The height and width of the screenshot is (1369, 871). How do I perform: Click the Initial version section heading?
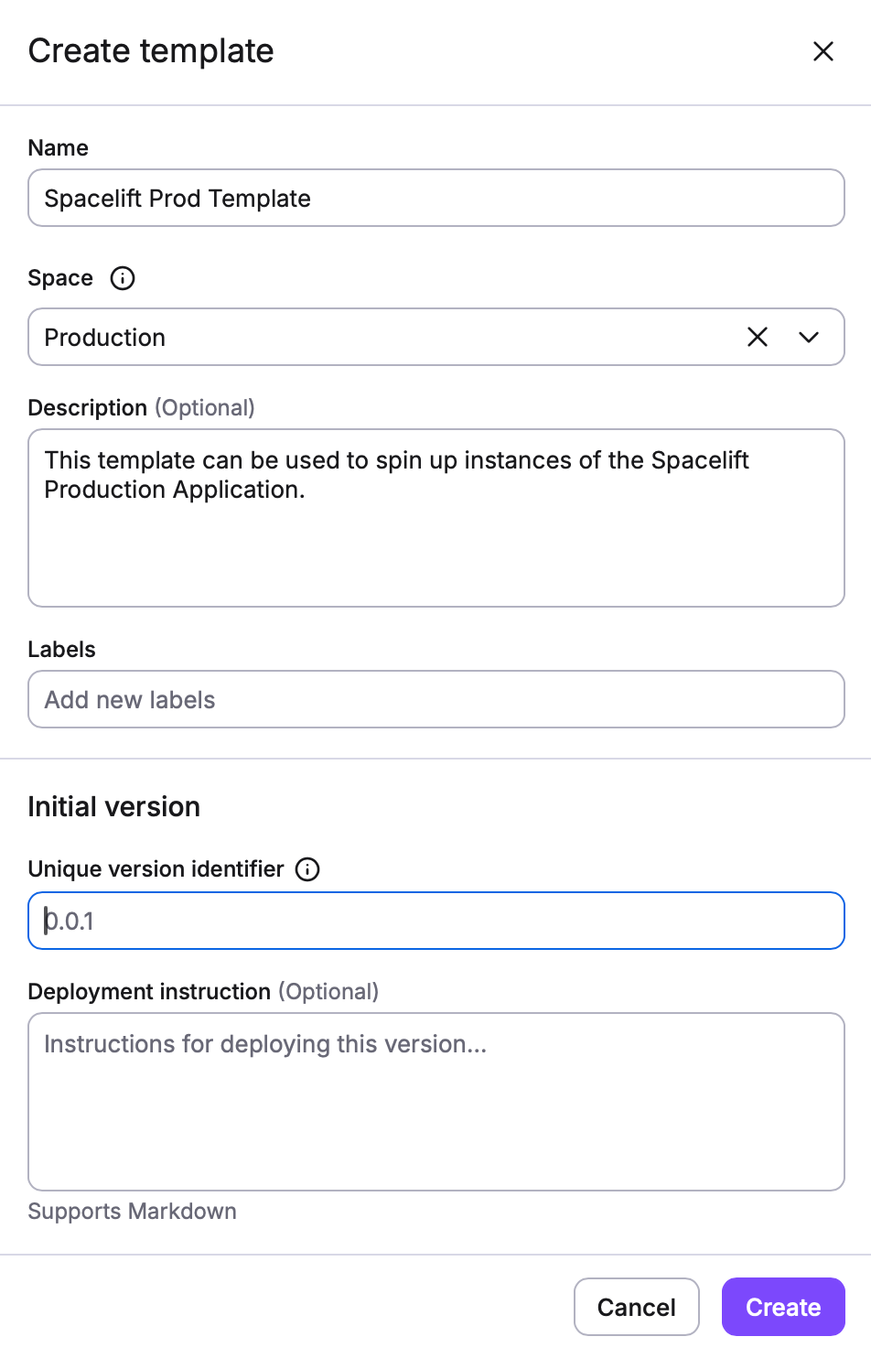[114, 807]
